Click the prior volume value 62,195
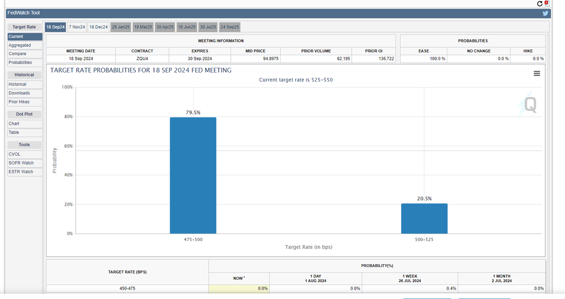Image resolution: width=565 pixels, height=299 pixels. [x=343, y=59]
